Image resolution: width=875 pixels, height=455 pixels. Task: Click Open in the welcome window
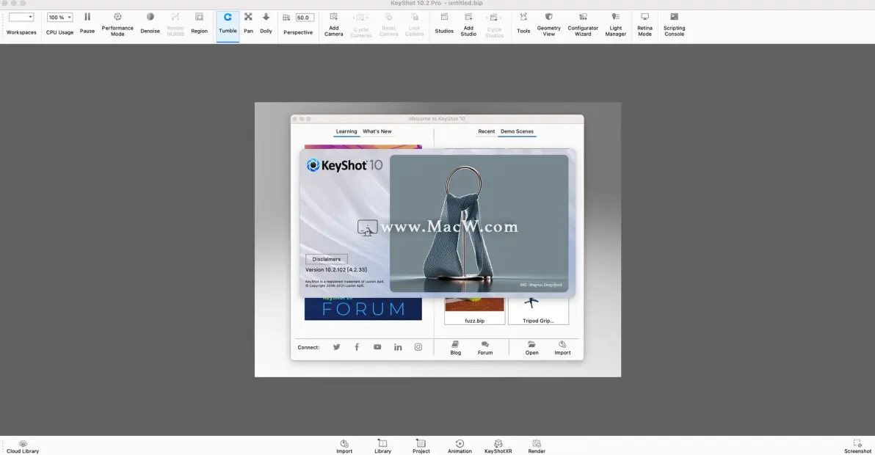pos(531,348)
